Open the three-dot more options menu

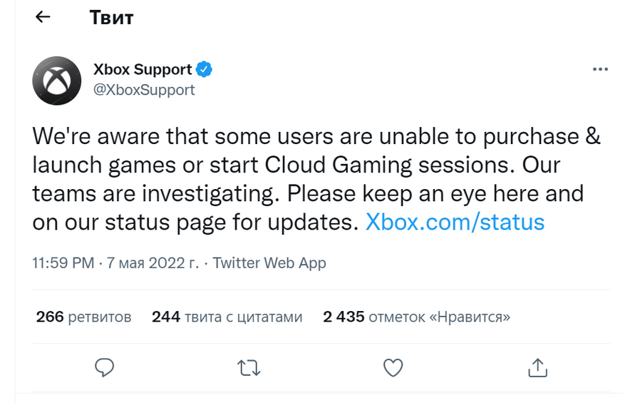coord(600,70)
